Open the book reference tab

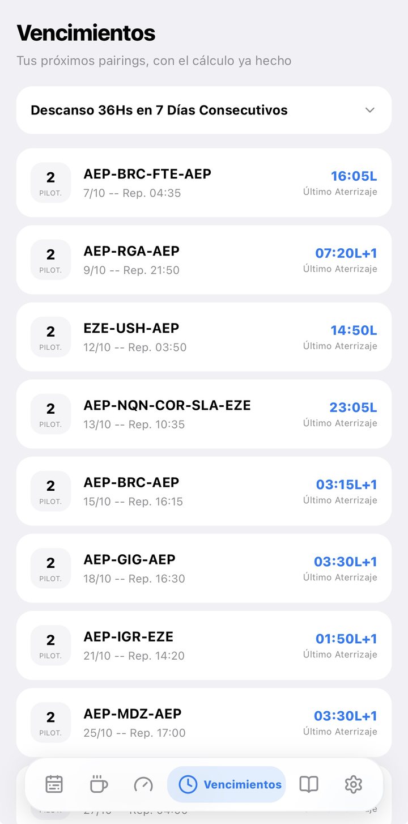[x=309, y=784]
